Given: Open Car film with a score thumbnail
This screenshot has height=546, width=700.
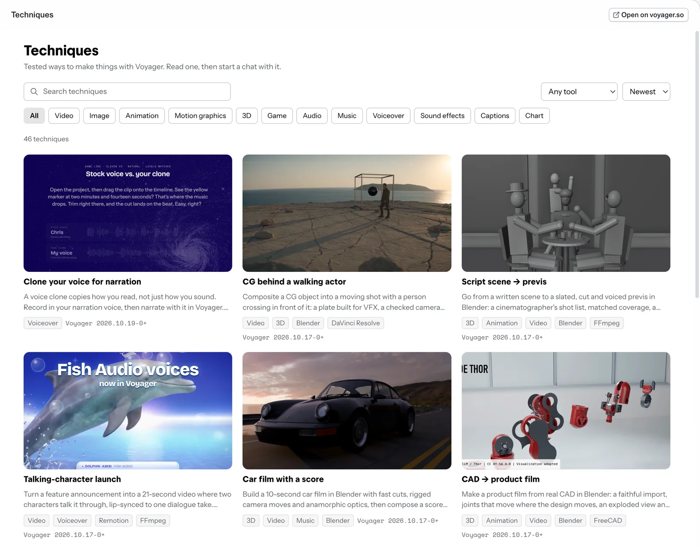Looking at the screenshot, I should pyautogui.click(x=347, y=410).
